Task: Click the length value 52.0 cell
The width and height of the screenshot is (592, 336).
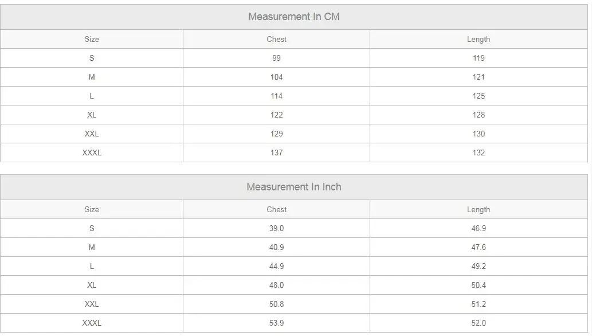Action: coord(479,323)
